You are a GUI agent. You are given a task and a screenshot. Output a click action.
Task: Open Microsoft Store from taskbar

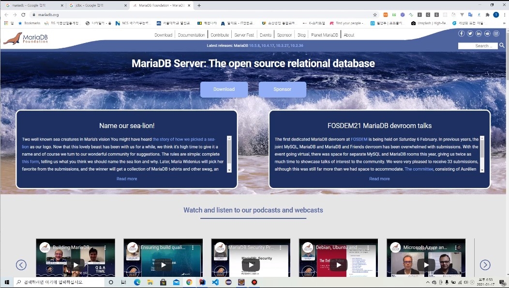[163, 282]
